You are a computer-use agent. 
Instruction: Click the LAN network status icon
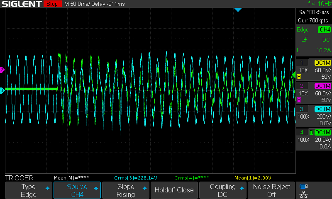(x=304, y=194)
